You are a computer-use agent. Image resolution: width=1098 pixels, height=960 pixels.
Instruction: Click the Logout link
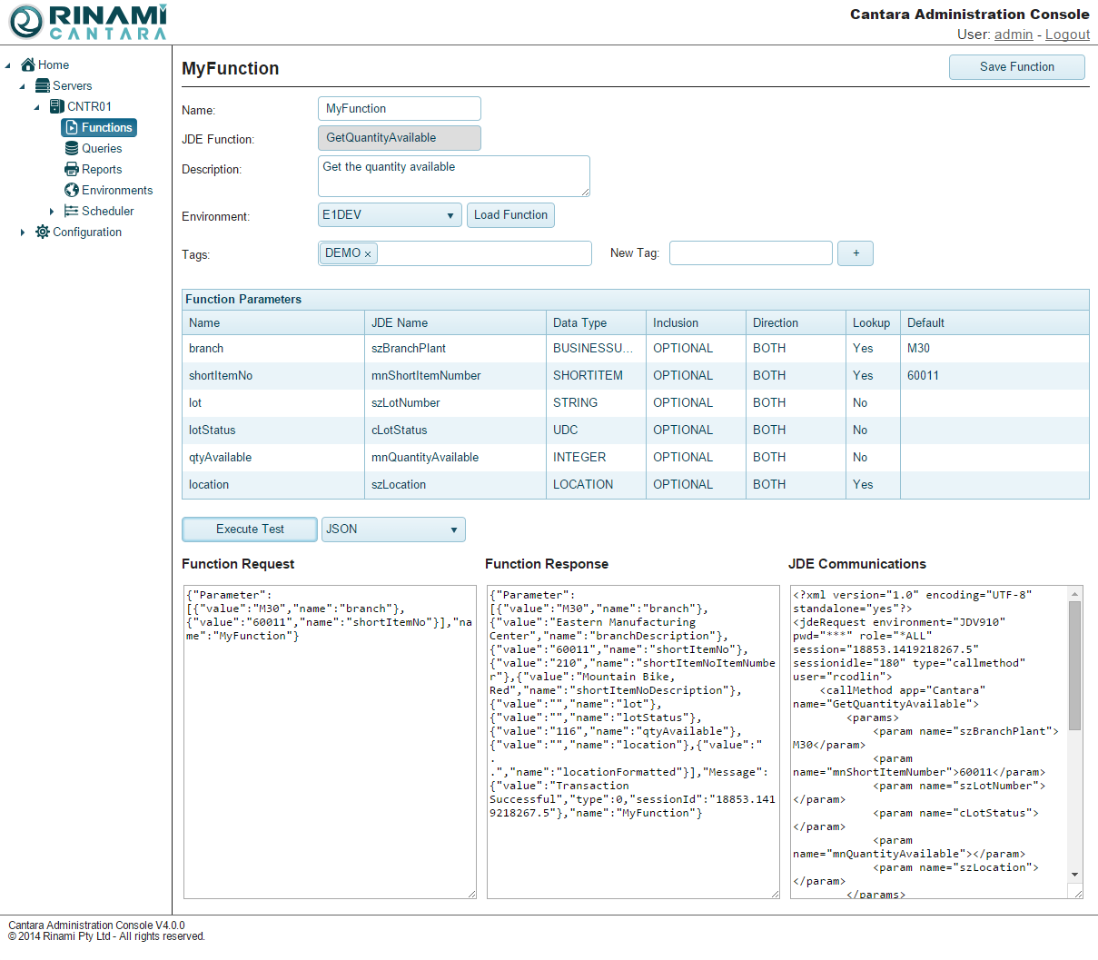[1067, 35]
